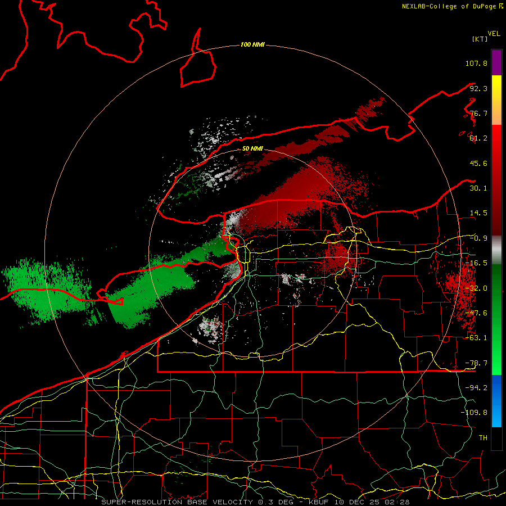Screen dimensions: 506x506
Task: Click the TH legend label
Action: pos(483,438)
